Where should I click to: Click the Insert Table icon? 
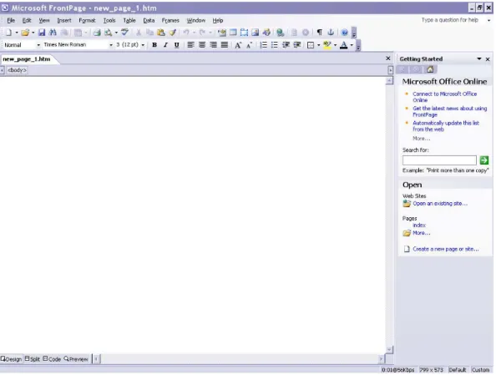tap(233, 33)
